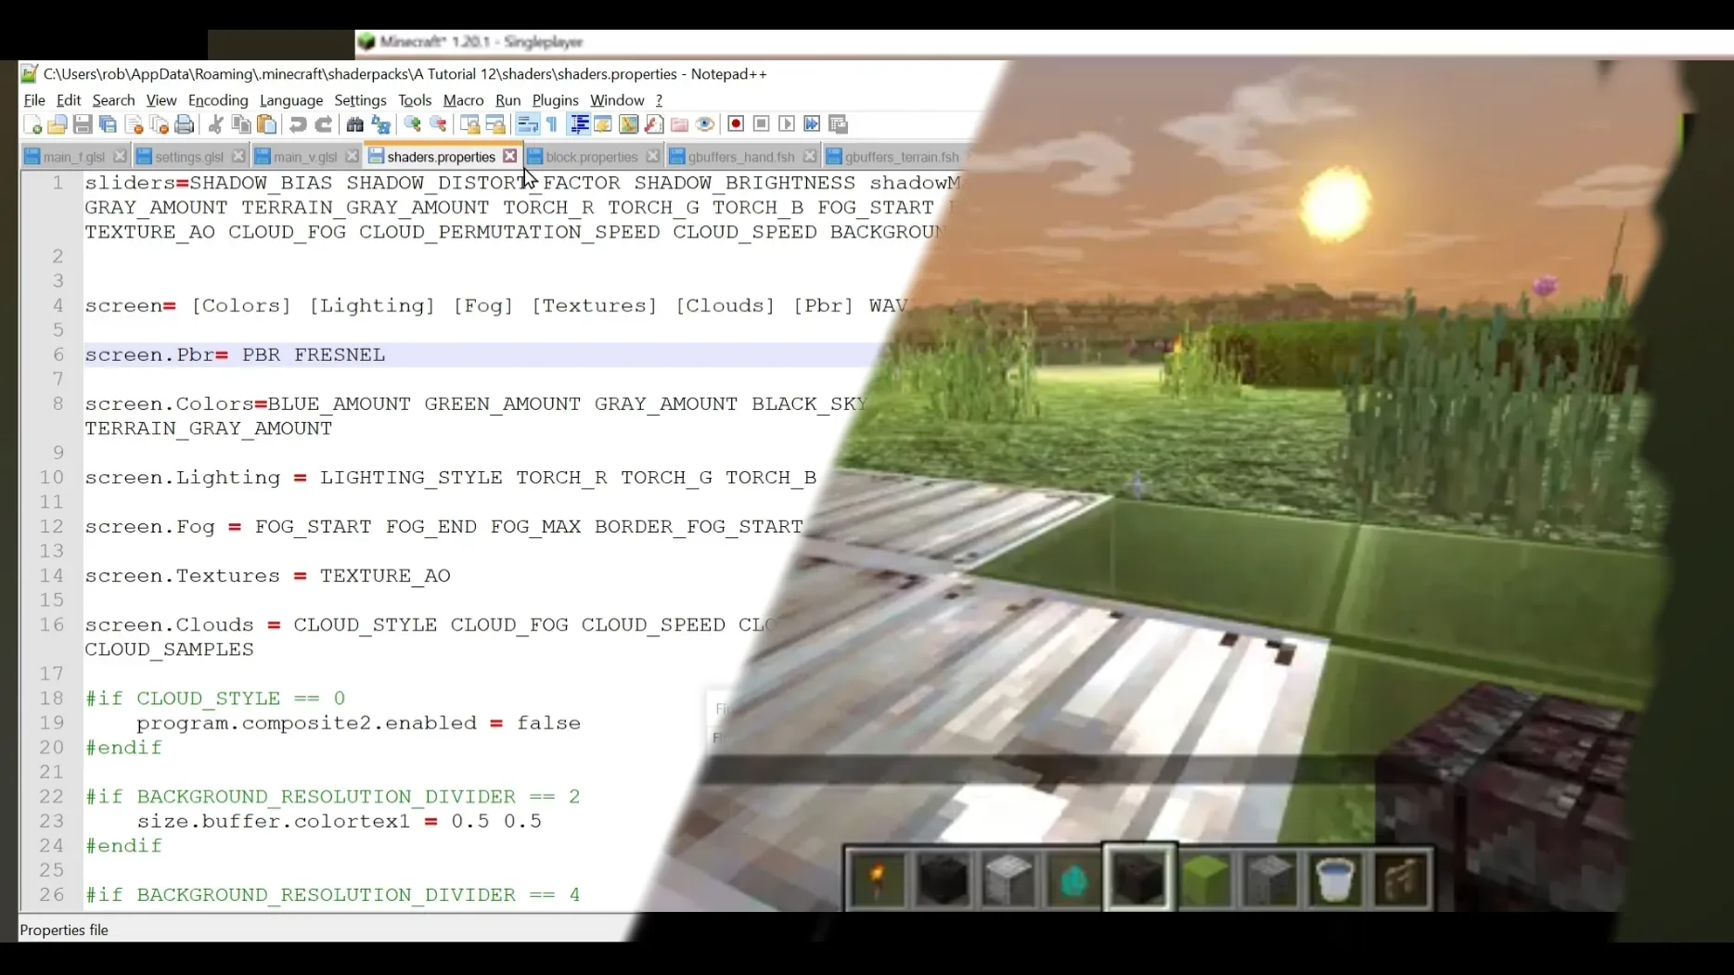1734x975 pixels.
Task: Toggle show all characters
Action: tap(551, 124)
